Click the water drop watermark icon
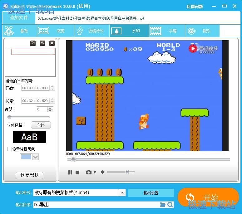The height and width of the screenshot is (214, 242). pos(116,31)
